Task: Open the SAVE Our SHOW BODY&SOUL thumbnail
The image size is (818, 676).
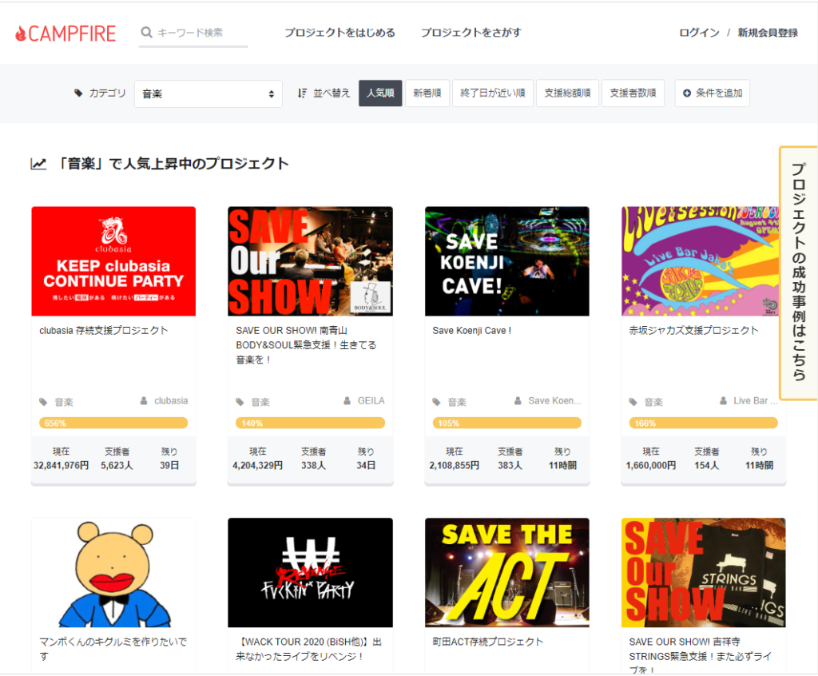Action: coord(311,261)
